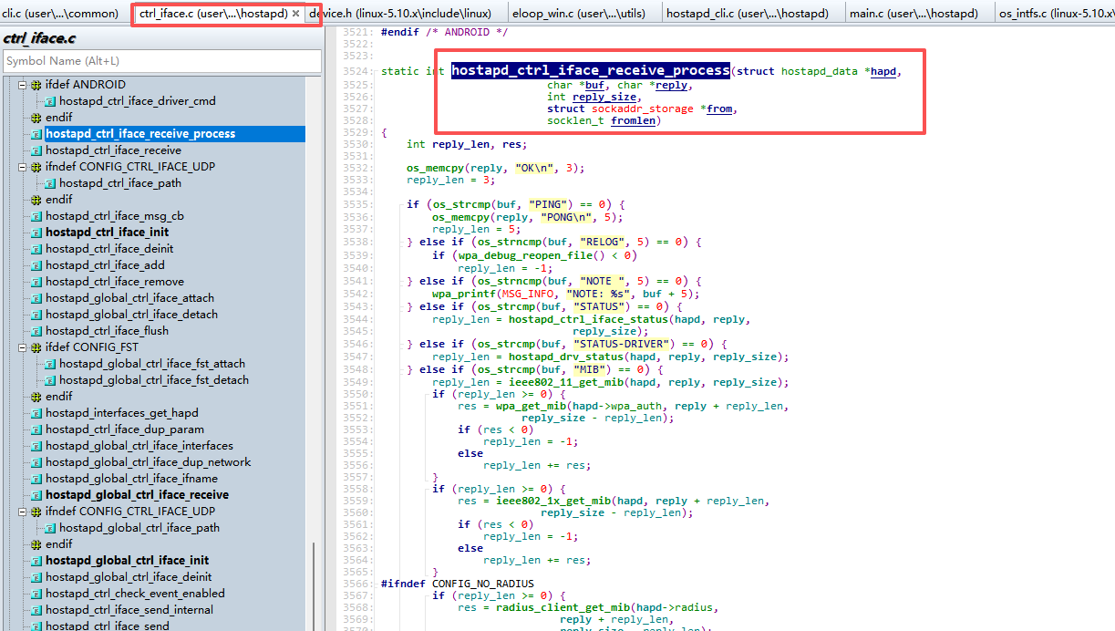Click the hash icon next to ifdef CONFIG_FST
The image size is (1115, 631).
coord(36,347)
